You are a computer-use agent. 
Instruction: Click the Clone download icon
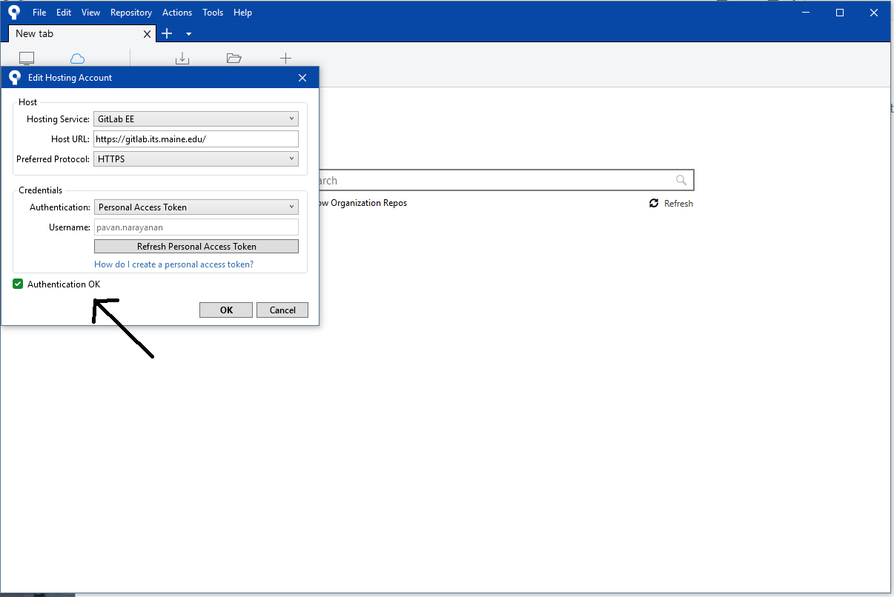click(182, 59)
